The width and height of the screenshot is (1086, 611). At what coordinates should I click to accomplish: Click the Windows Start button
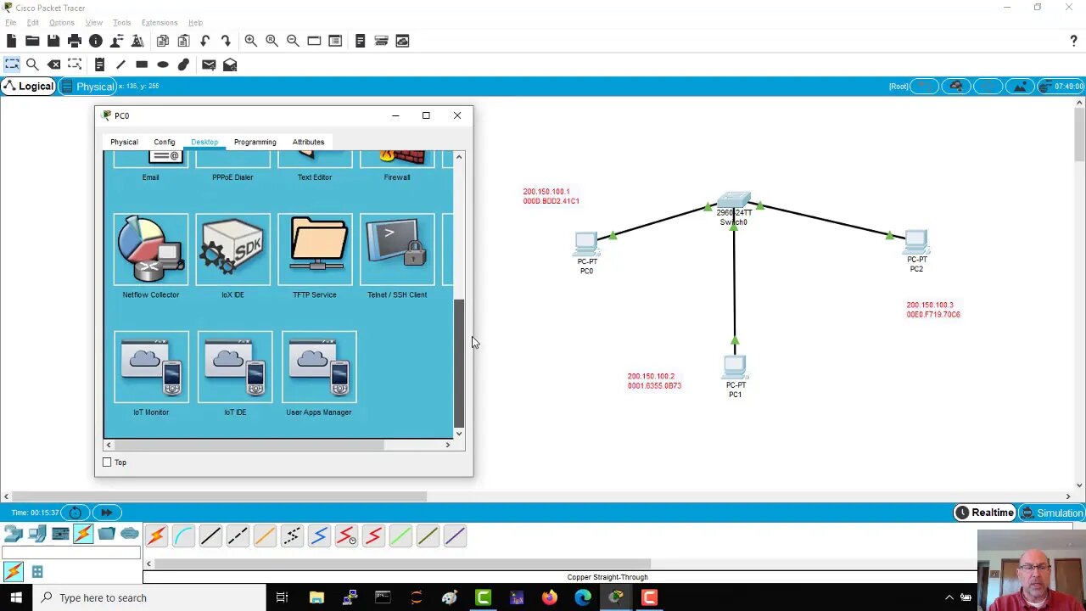click(x=16, y=597)
